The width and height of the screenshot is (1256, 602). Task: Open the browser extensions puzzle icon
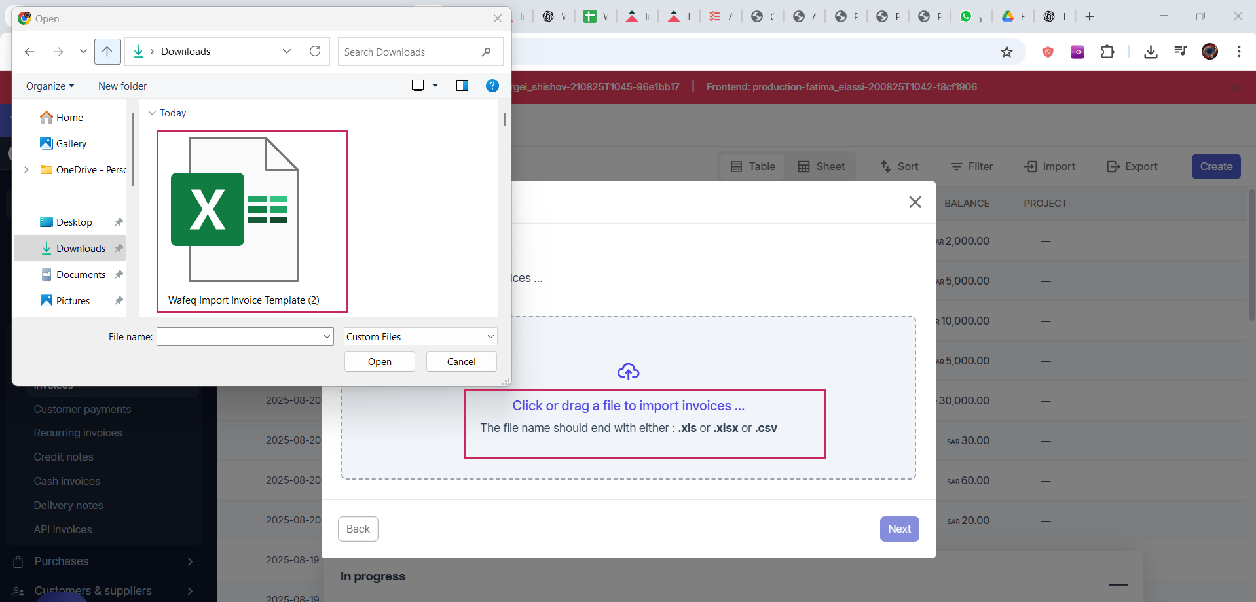coord(1107,52)
